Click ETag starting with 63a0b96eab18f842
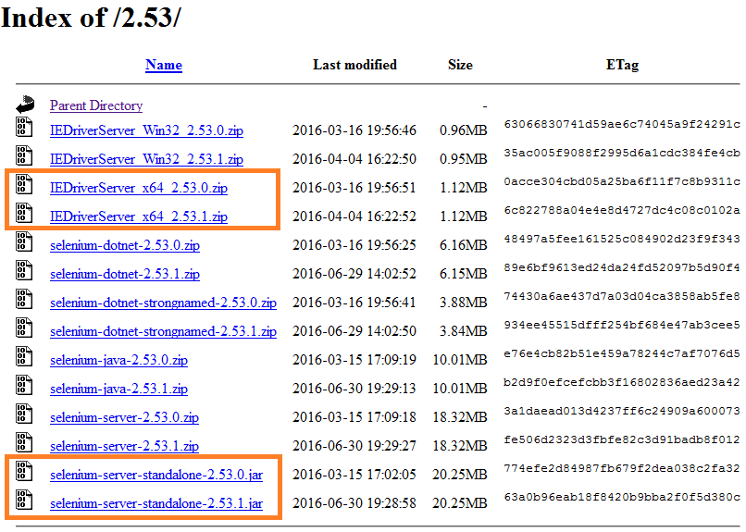This screenshot has width=746, height=532. pos(622,497)
